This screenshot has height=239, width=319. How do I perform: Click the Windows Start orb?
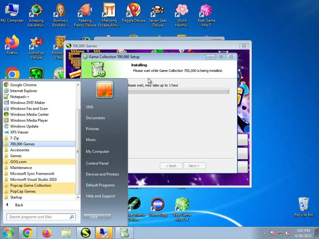click(x=8, y=233)
